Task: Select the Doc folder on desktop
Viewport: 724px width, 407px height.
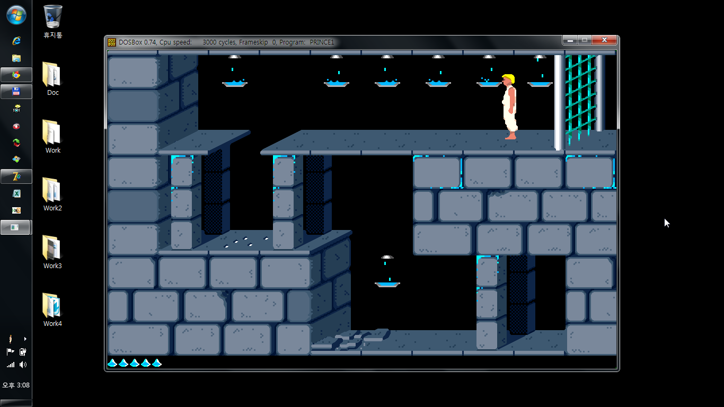Action: [x=52, y=78]
